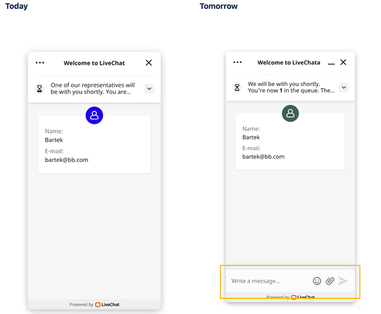Image resolution: width=381 pixels, height=314 pixels.
Task: Click 'One of our representatives will' message text
Action: click(92, 85)
